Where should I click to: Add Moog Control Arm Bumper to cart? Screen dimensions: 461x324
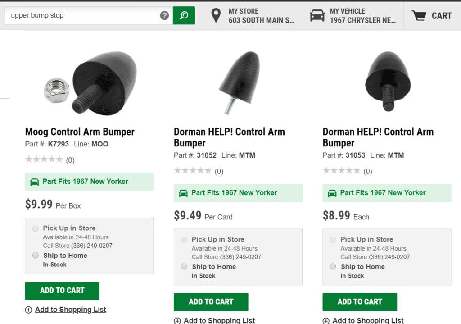point(62,291)
